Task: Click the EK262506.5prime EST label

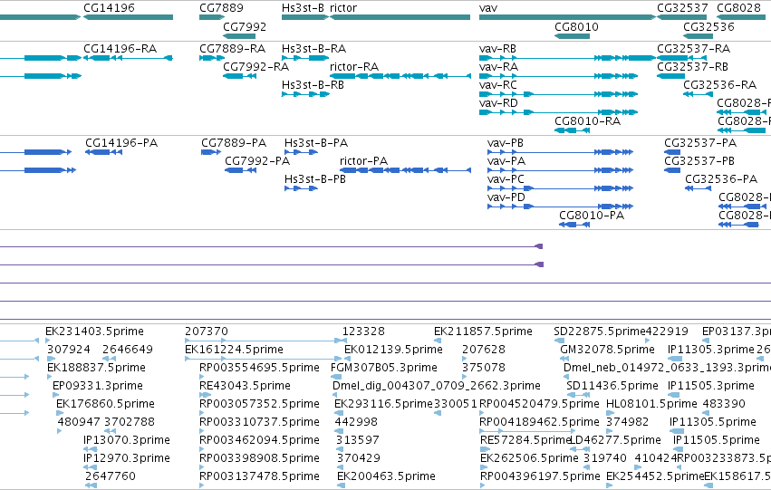Action: 530,458
